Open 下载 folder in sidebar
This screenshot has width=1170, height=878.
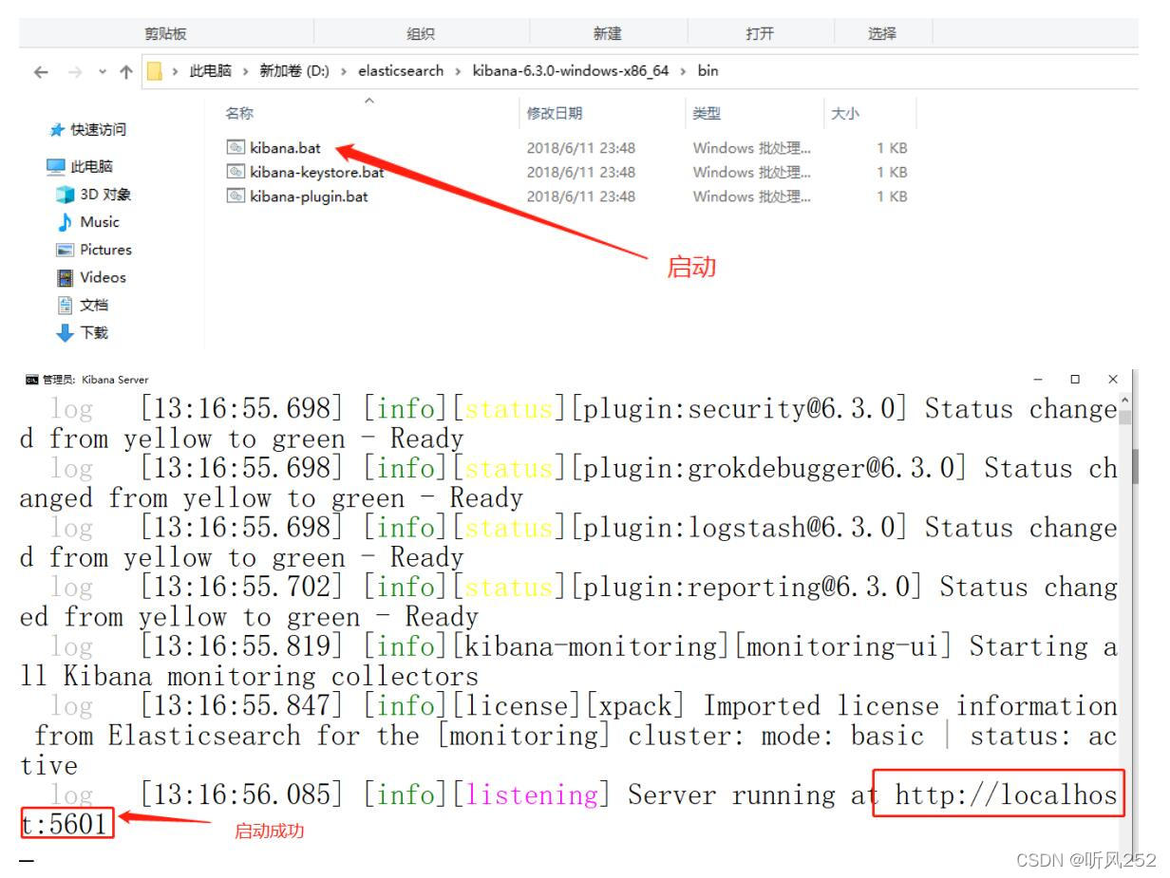pyautogui.click(x=94, y=332)
